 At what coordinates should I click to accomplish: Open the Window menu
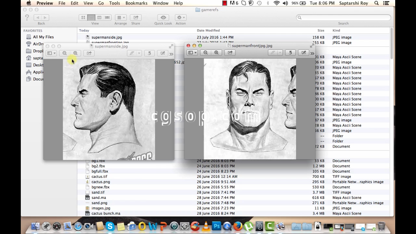pos(161,3)
